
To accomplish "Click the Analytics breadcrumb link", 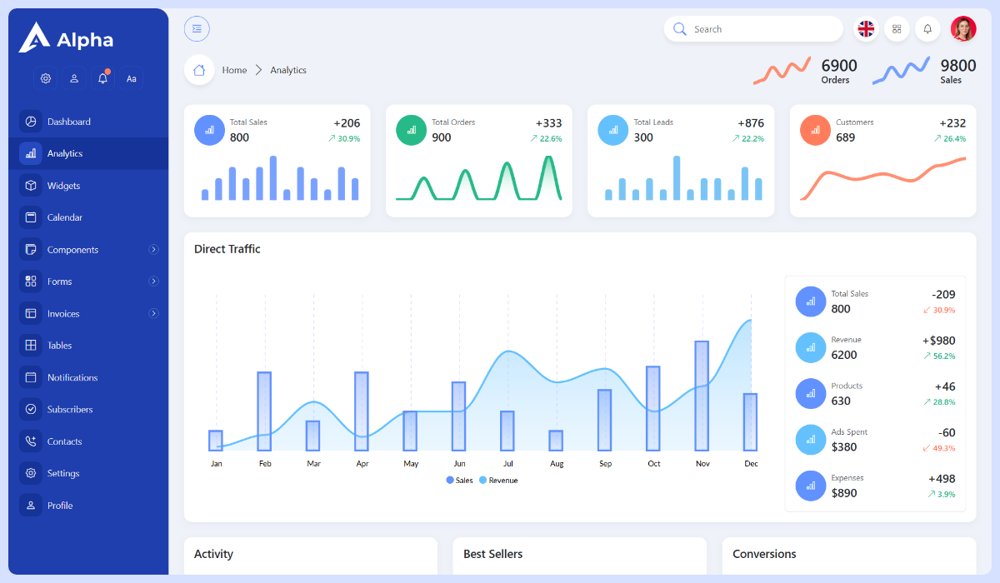I will coord(287,70).
